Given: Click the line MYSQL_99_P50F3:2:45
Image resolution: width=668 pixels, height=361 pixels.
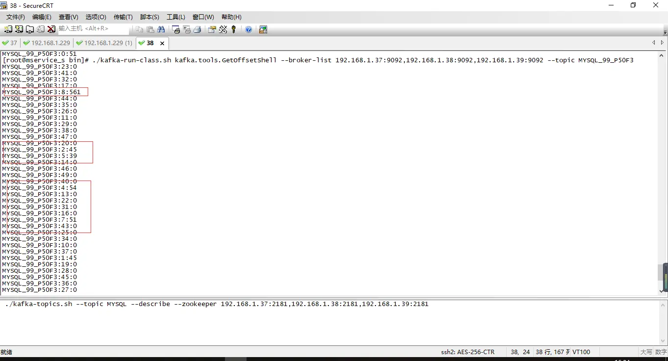Looking at the screenshot, I should (40, 150).
